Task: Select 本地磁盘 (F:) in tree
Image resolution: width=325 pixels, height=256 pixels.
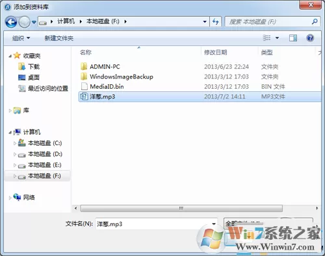Action: tap(44, 176)
